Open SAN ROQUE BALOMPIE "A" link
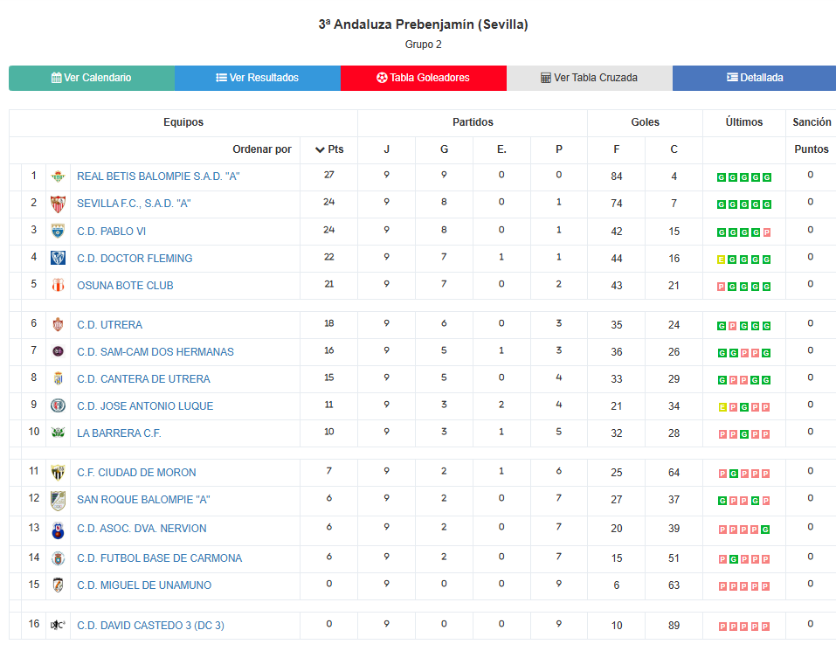Screen dimensions: 836x651 [x=143, y=500]
